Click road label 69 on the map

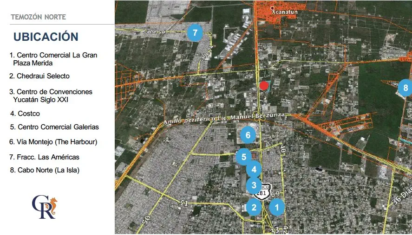[275, 194]
